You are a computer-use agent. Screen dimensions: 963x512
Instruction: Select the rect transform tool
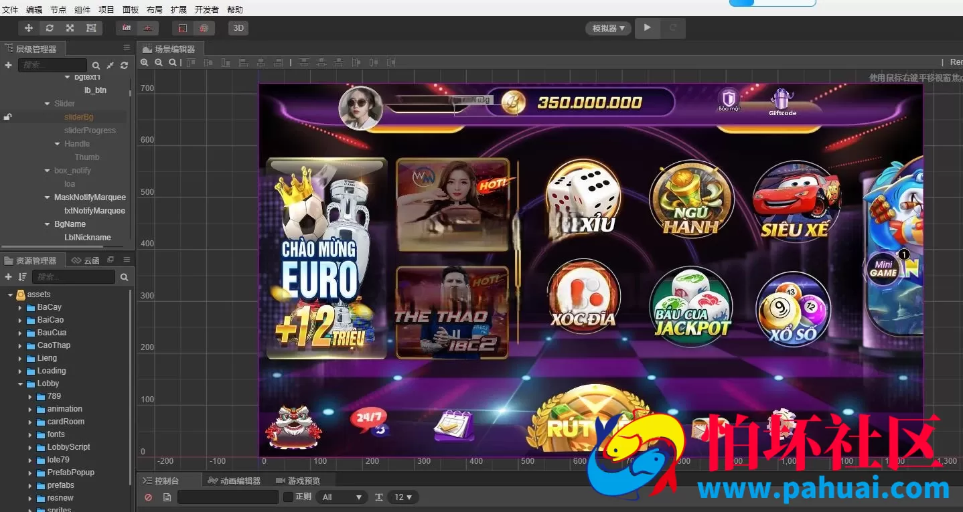91,28
